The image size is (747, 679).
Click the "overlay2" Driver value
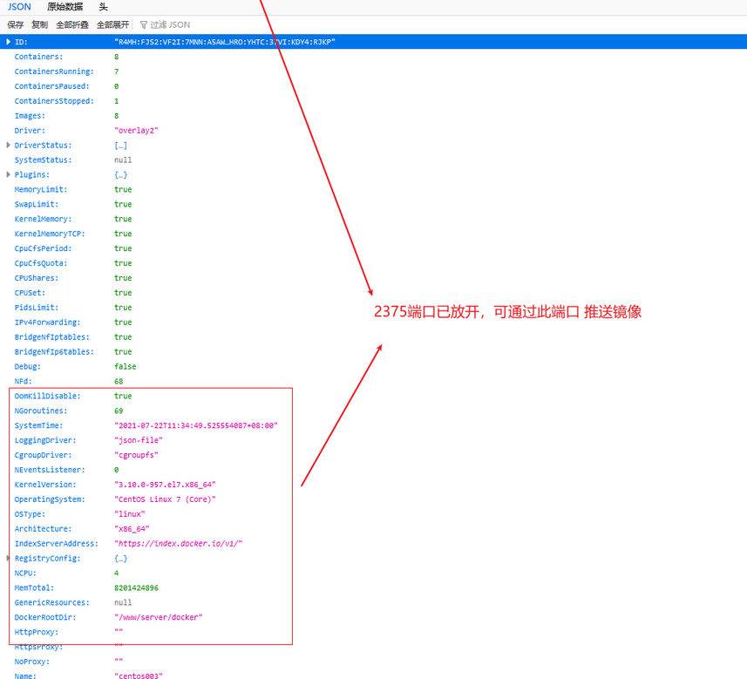[136, 131]
